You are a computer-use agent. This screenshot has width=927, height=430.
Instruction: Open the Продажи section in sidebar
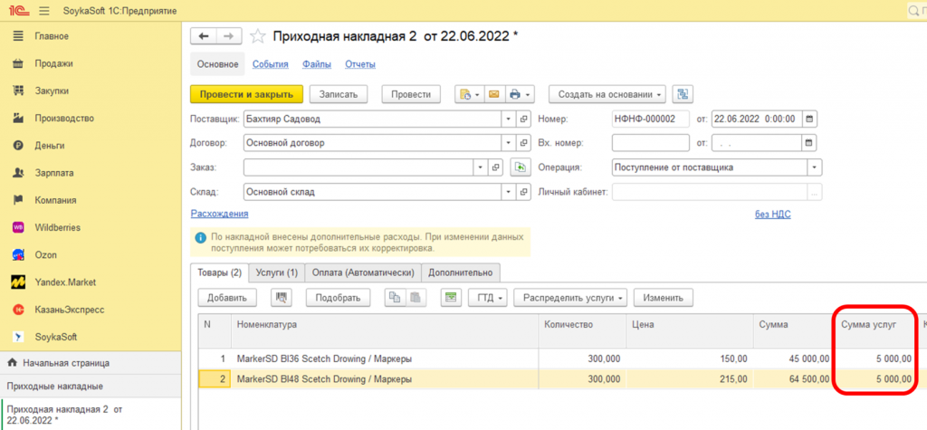click(x=53, y=63)
